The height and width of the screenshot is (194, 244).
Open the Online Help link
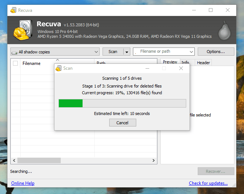tap(23, 183)
